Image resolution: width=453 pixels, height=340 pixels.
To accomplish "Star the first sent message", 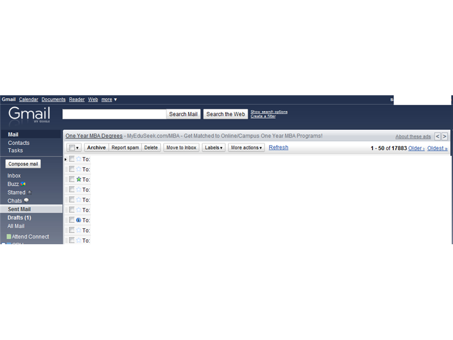I will point(79,159).
